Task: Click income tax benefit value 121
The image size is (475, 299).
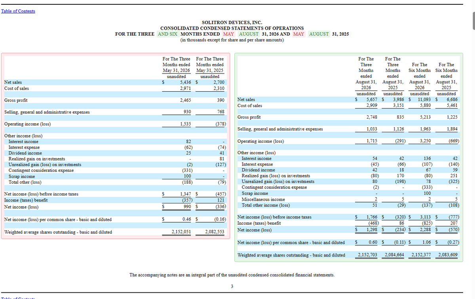Action: tap(221, 200)
